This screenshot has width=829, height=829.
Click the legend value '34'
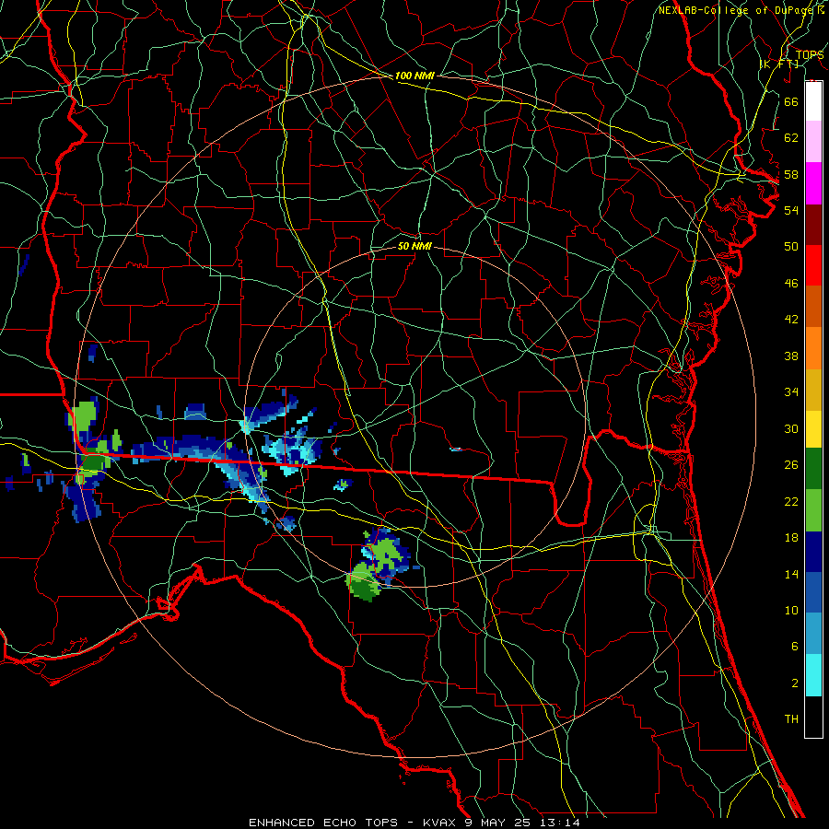click(x=791, y=392)
